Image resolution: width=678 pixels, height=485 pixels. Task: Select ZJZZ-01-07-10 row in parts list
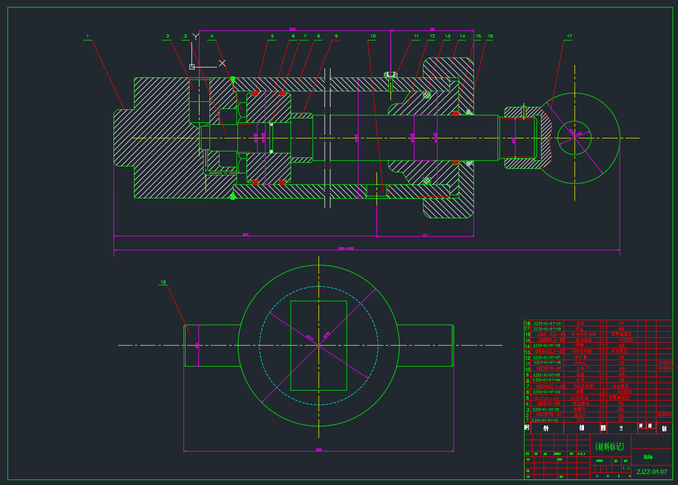[547, 323]
